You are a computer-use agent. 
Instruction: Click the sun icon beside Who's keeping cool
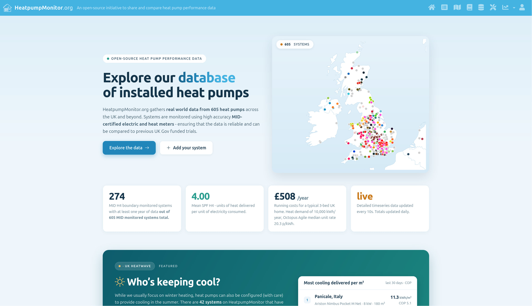click(120, 282)
